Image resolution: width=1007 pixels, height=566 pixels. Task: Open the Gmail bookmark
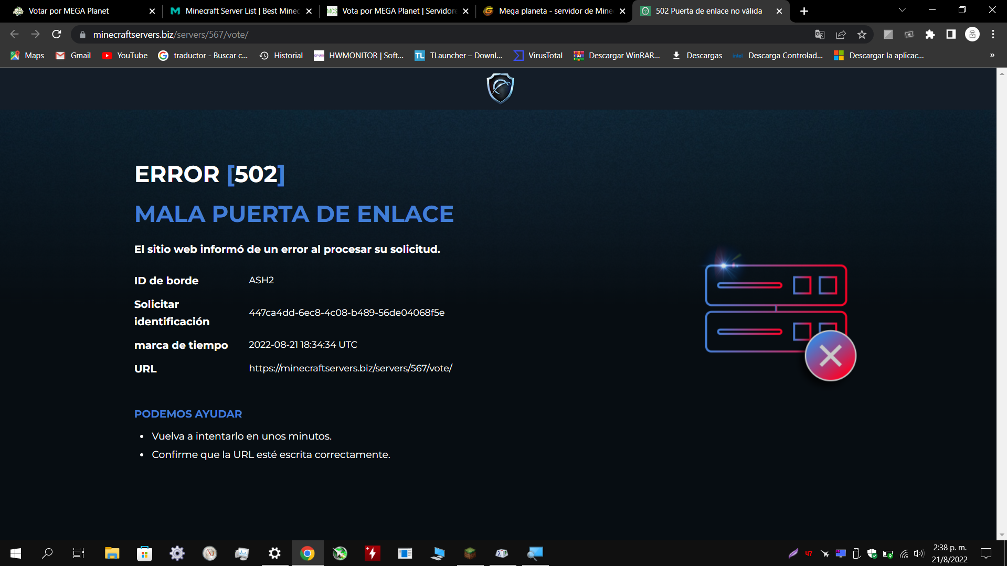tap(73, 55)
